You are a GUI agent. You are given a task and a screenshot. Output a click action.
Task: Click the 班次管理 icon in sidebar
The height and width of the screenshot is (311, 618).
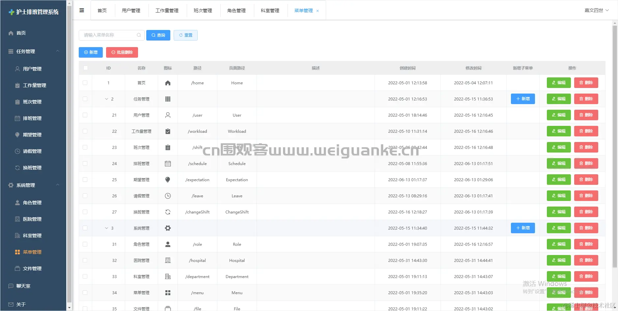[17, 102]
